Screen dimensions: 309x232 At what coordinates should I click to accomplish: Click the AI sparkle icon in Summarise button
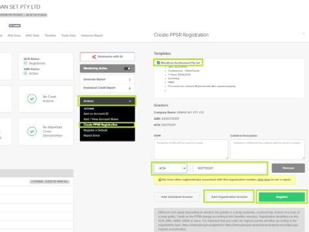(x=94, y=57)
